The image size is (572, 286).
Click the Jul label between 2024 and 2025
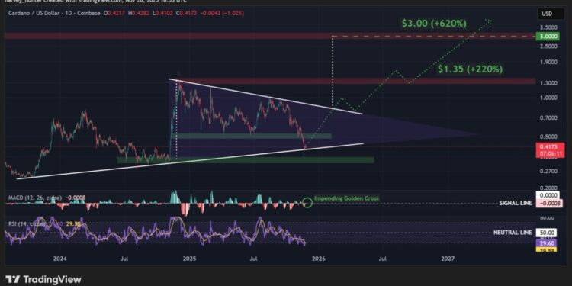point(124,259)
